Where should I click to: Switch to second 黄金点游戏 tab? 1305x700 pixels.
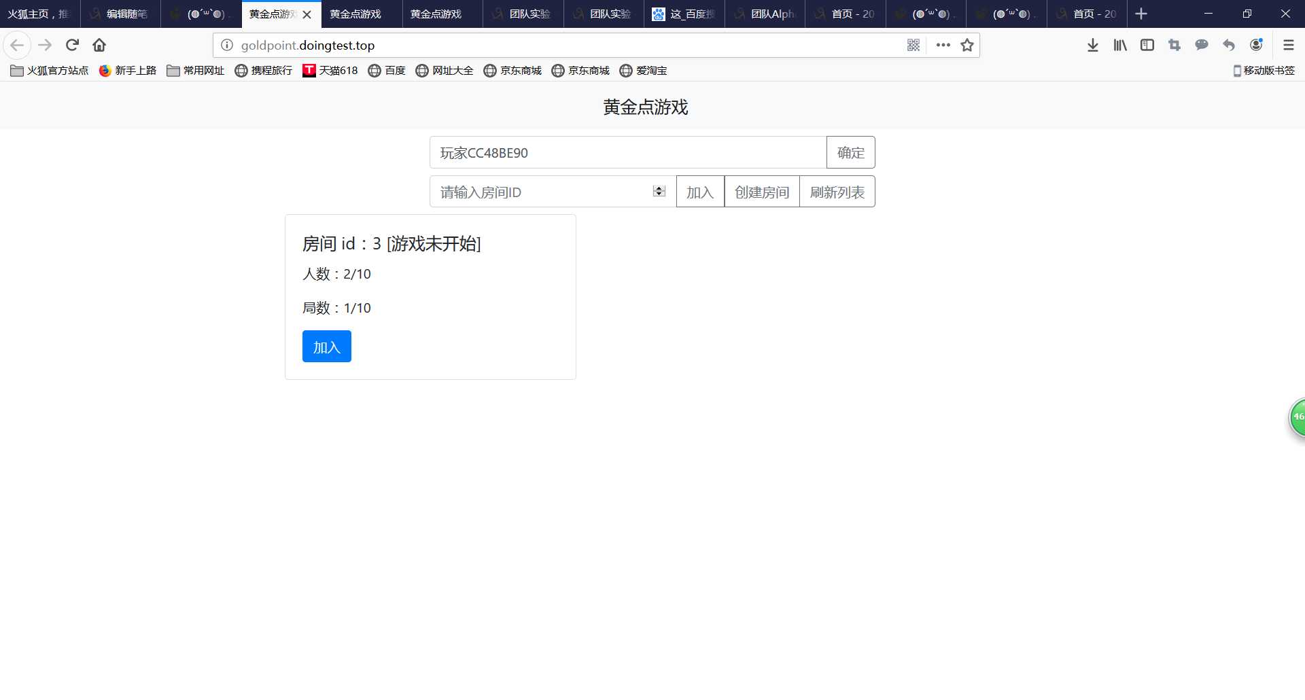(x=362, y=14)
